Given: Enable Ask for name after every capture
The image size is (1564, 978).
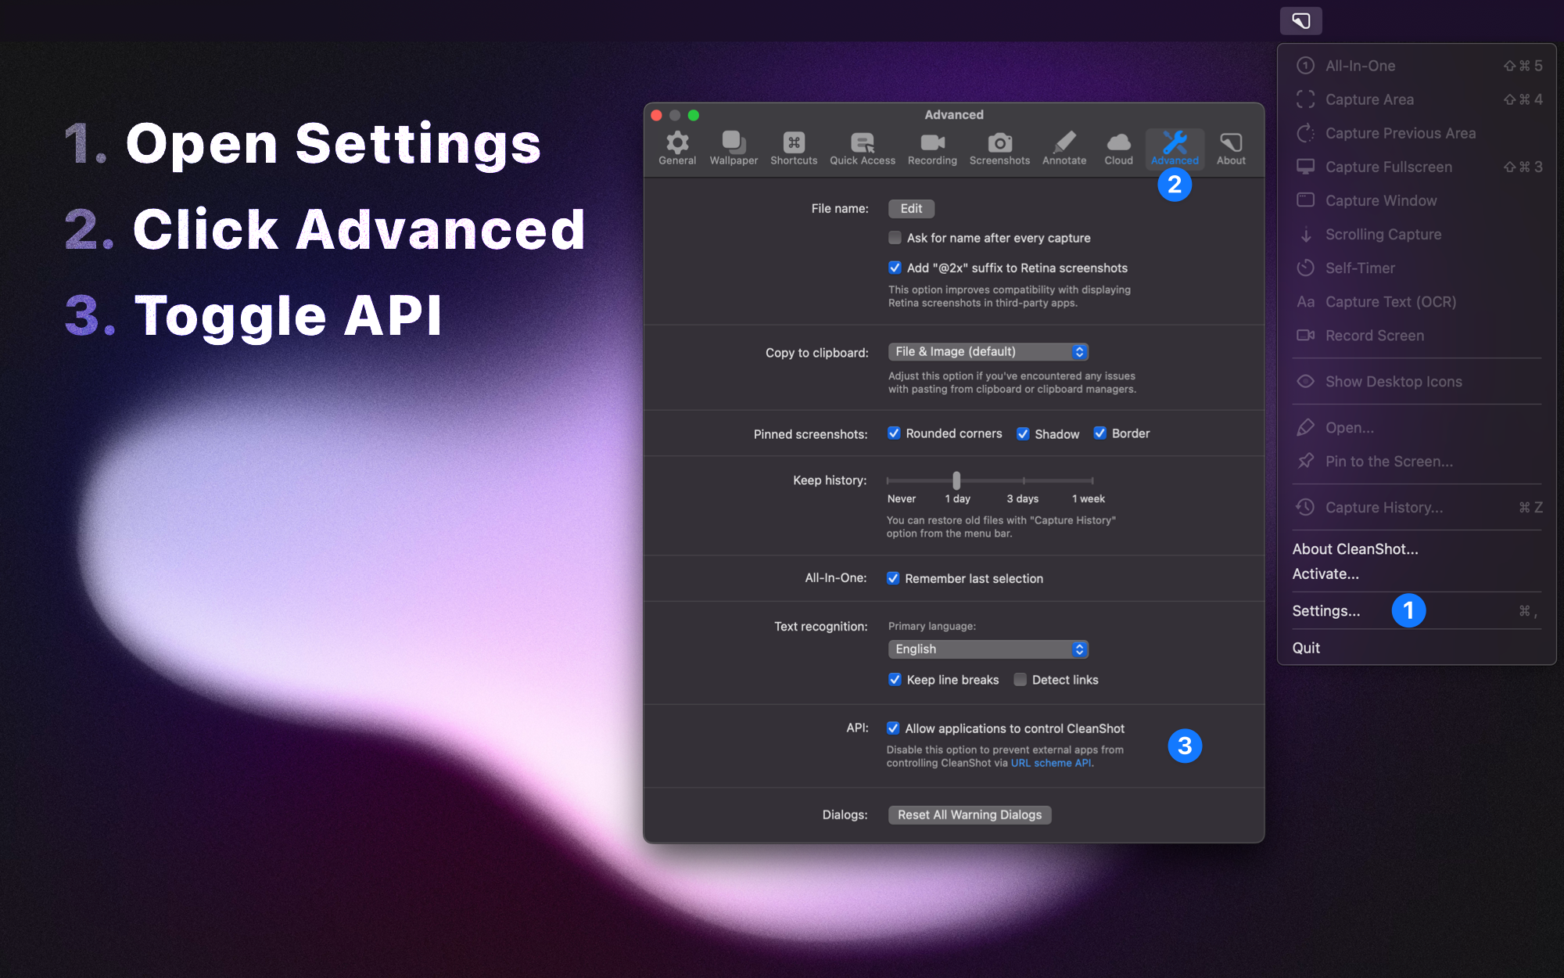Looking at the screenshot, I should pyautogui.click(x=895, y=238).
